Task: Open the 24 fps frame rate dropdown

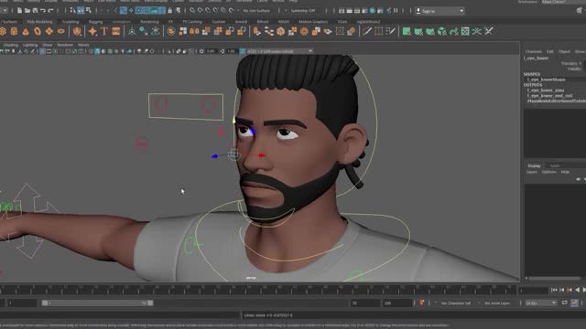Action: point(540,303)
